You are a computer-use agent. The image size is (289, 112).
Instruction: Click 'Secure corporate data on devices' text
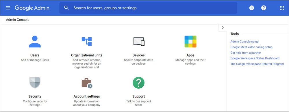[x=139, y=62]
